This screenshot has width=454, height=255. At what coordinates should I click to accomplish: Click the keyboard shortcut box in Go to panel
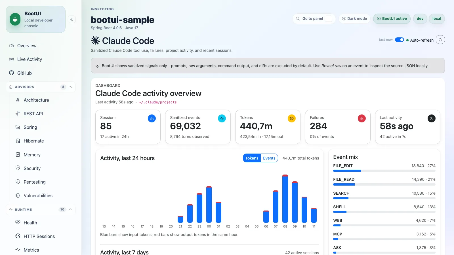pos(328,19)
